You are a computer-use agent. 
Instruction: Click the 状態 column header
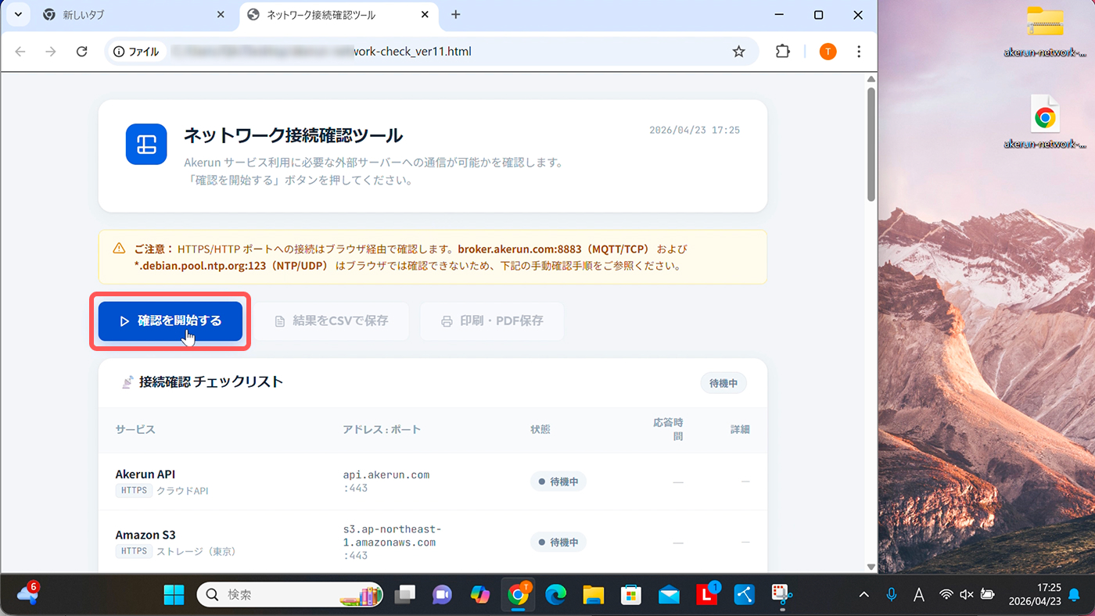click(540, 429)
